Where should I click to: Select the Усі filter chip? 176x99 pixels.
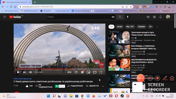(111, 27)
